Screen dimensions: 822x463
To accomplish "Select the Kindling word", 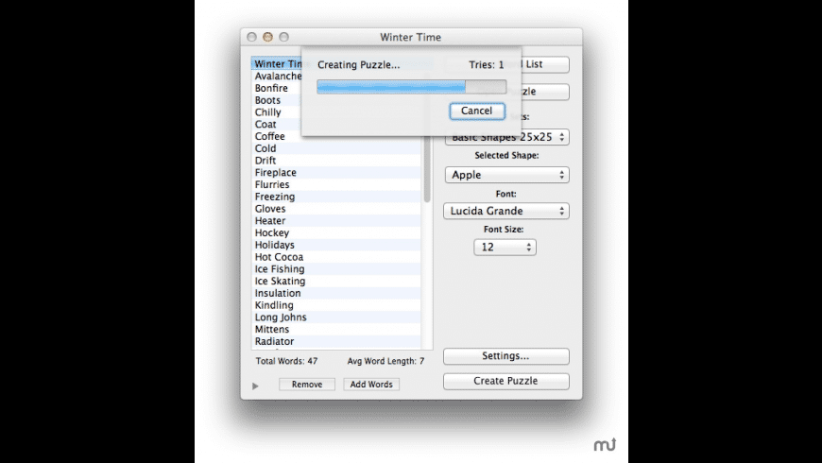I will [x=336, y=305].
